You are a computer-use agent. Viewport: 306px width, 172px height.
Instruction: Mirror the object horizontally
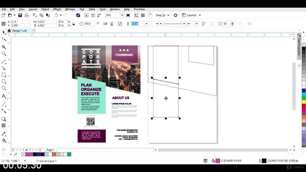click(105, 24)
